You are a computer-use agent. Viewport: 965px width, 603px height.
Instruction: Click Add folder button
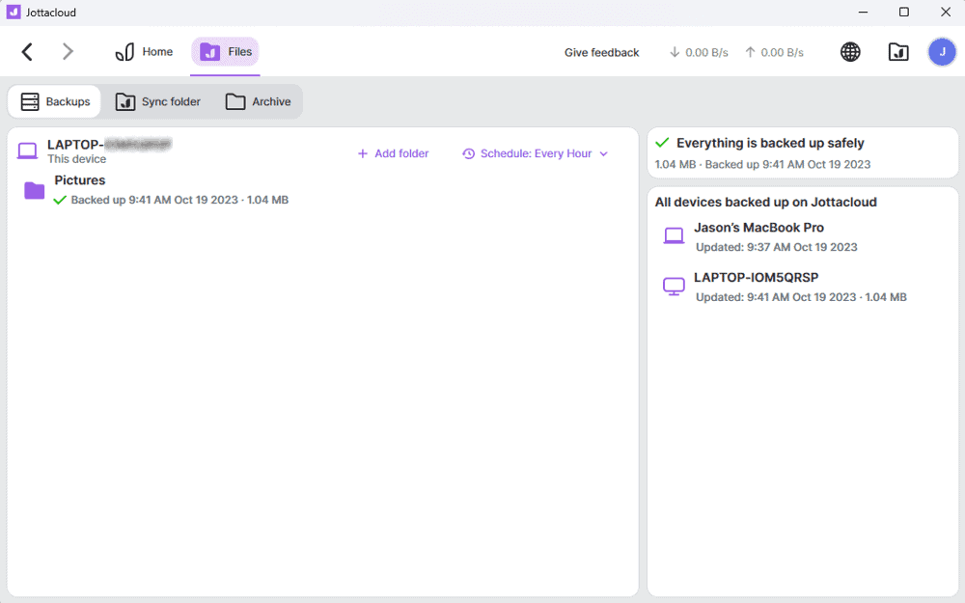394,153
